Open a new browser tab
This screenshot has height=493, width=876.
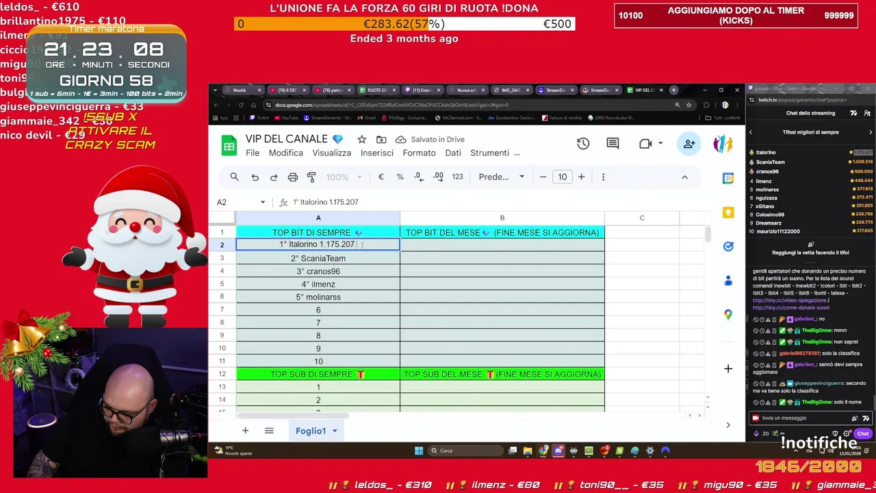pyautogui.click(x=673, y=90)
